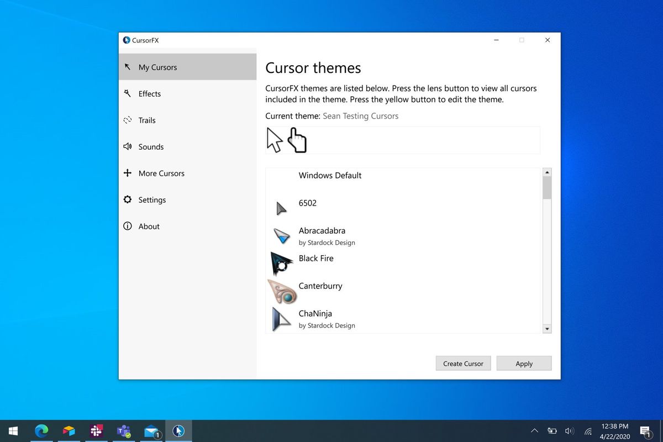Open CursorFX from the taskbar
This screenshot has height=442, width=663.
[178, 430]
